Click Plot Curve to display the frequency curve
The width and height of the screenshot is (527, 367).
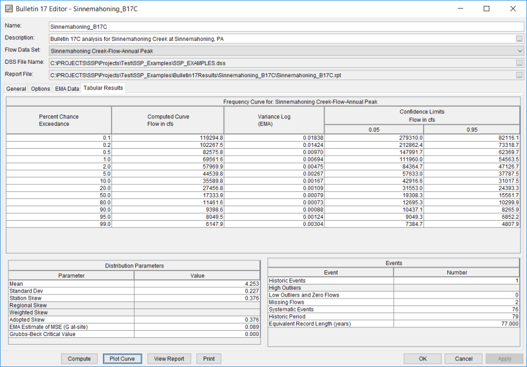[x=122, y=359]
